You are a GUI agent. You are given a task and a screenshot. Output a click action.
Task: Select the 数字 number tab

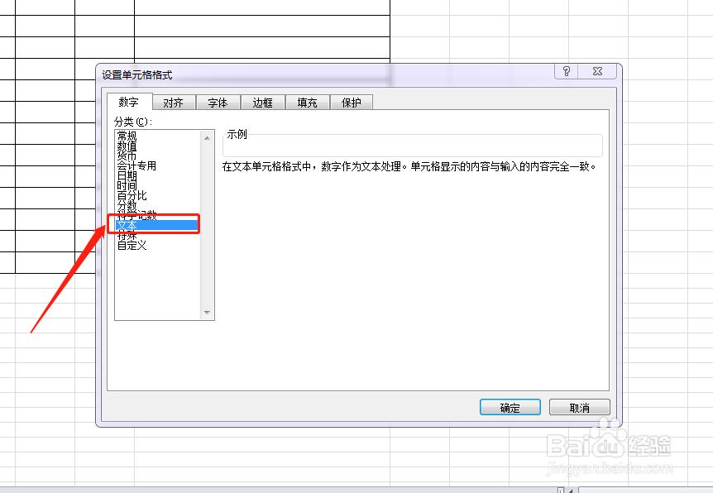point(128,103)
